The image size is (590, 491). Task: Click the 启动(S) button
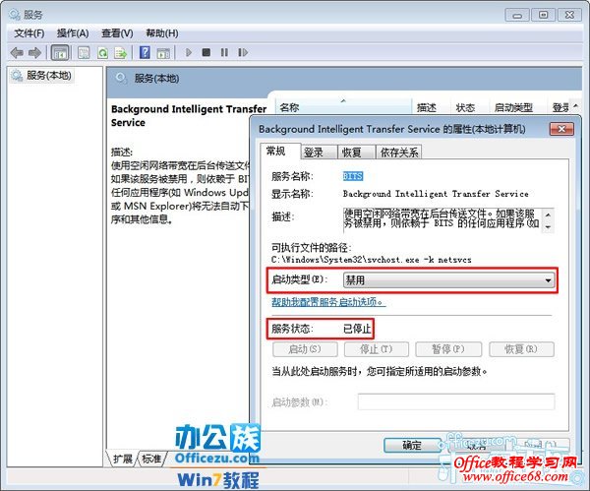[x=305, y=349]
